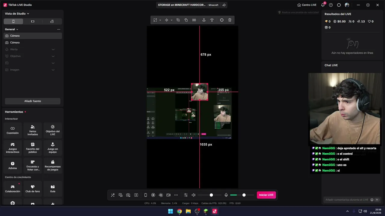The width and height of the screenshot is (385, 216).
Task: Select the crop tool in the canvas toolbar
Action: [178, 20]
